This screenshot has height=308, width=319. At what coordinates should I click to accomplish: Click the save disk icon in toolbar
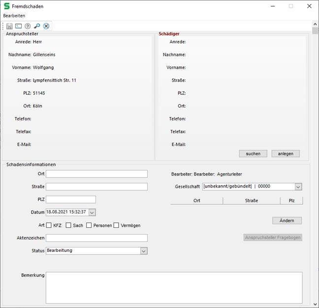(9, 26)
